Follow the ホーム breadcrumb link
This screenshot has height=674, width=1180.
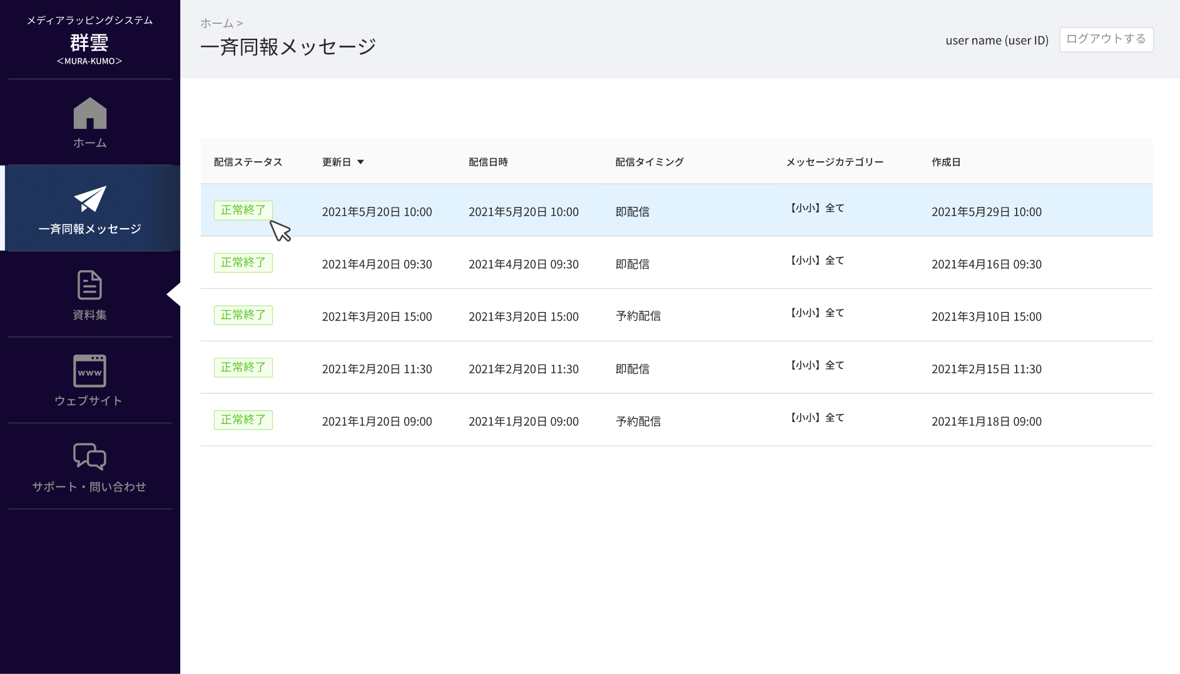(216, 23)
